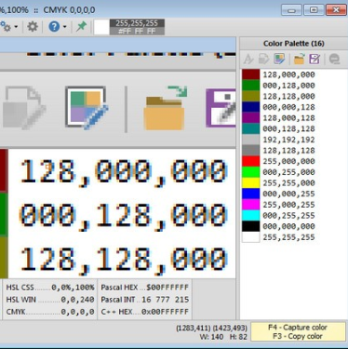Expand the dropdown arrow beside the help icon

(x=64, y=27)
